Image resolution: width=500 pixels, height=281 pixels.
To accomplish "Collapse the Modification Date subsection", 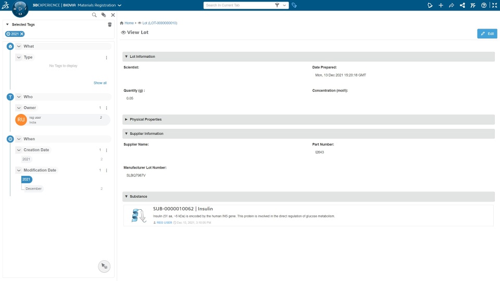I will pos(19,170).
